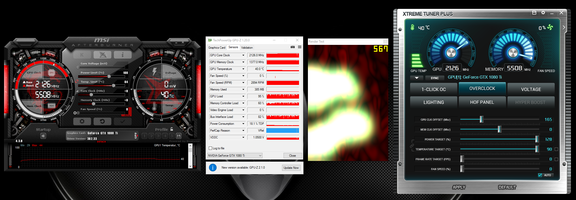Open the Afterburner OC scanner icon
576x200 pixels.
tap(102, 55)
